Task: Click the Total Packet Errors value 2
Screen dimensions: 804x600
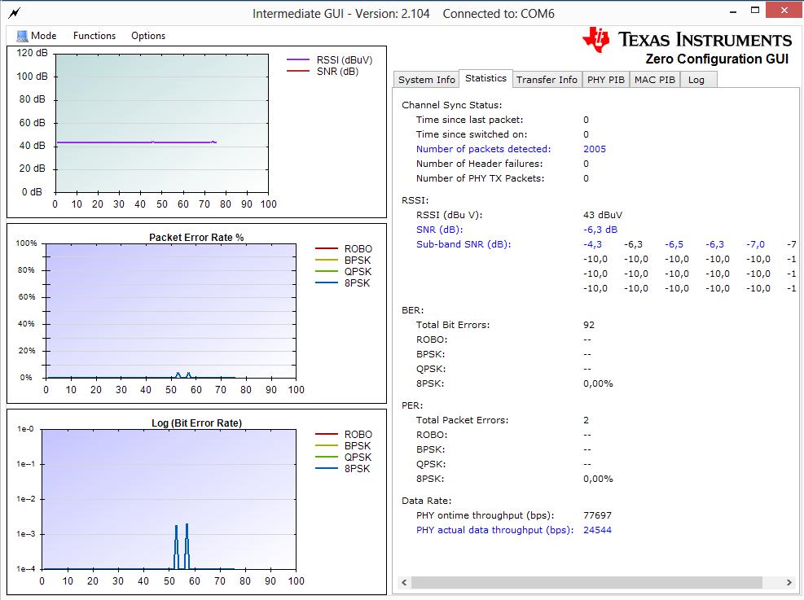Action: pyautogui.click(x=586, y=420)
